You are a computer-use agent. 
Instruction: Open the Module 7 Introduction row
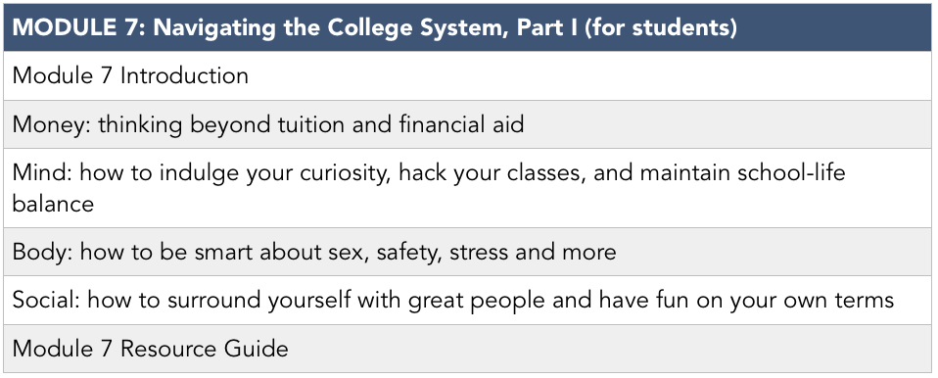tap(468, 76)
